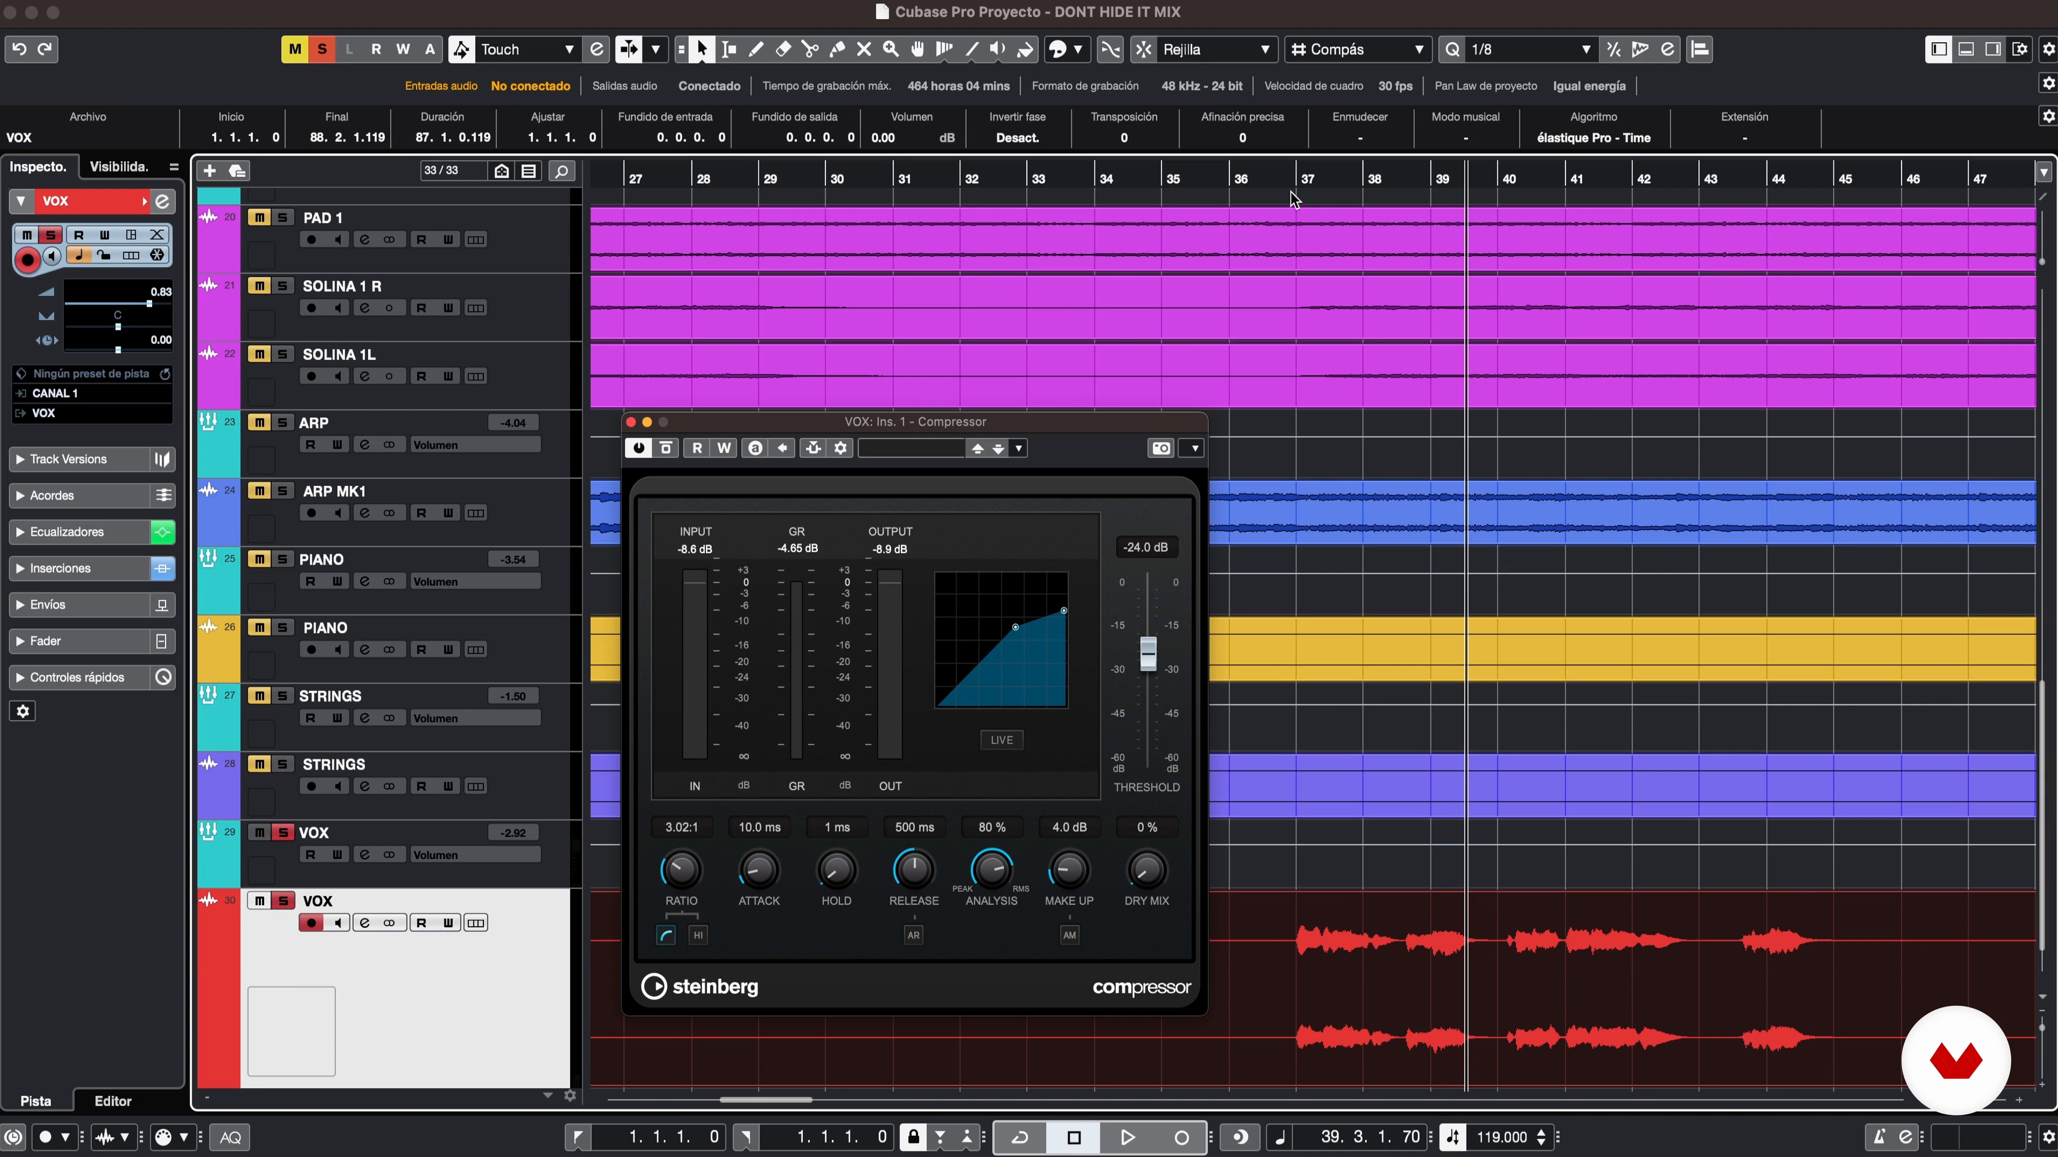Image resolution: width=2058 pixels, height=1157 pixels.
Task: Toggle the Auto Make-up AM button
Action: (1069, 935)
